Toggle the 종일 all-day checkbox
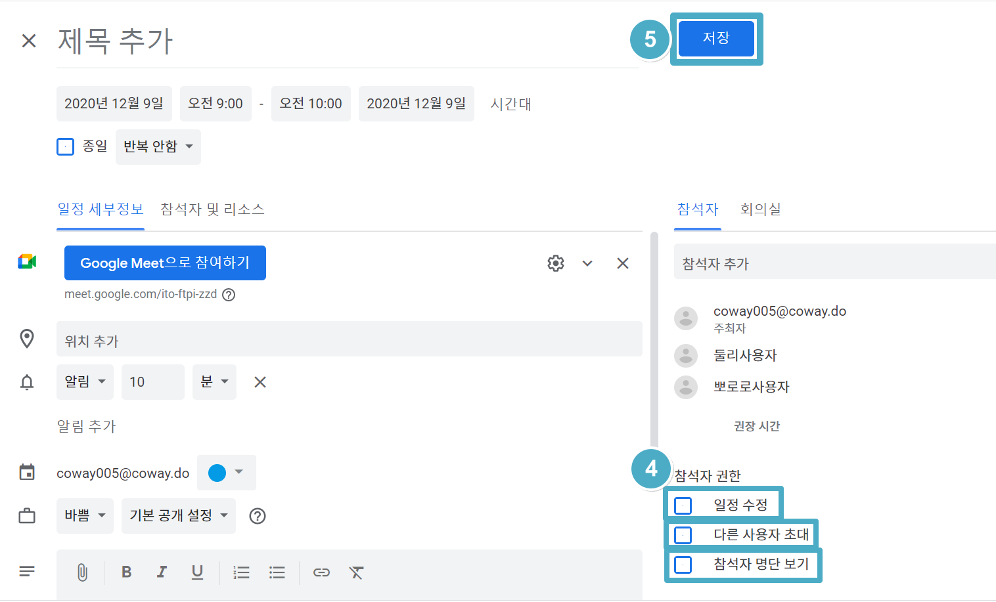996x602 pixels. coord(66,146)
